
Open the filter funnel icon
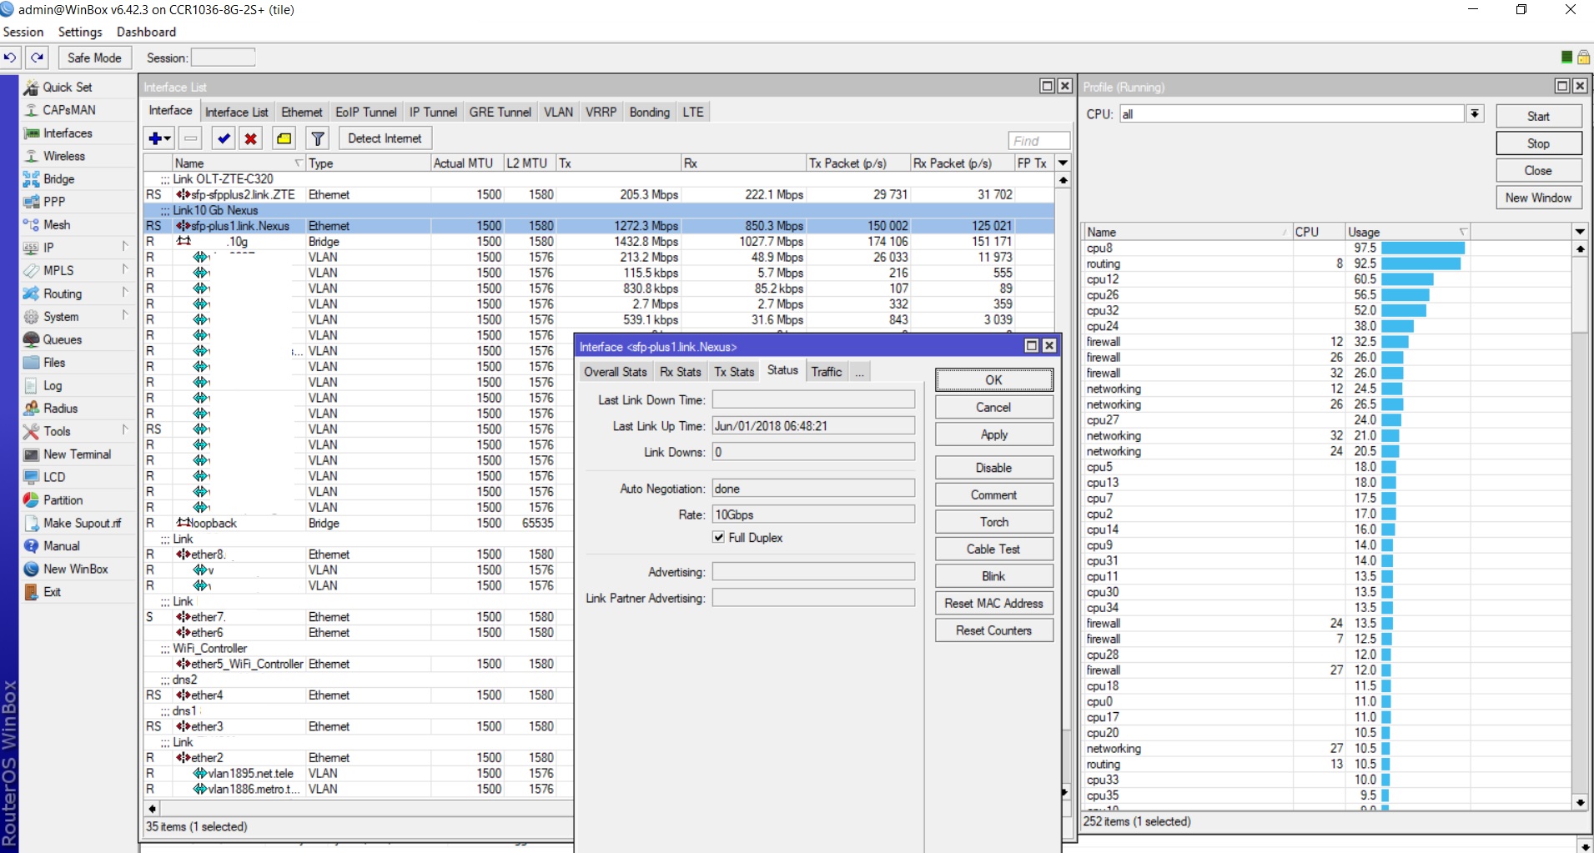318,138
